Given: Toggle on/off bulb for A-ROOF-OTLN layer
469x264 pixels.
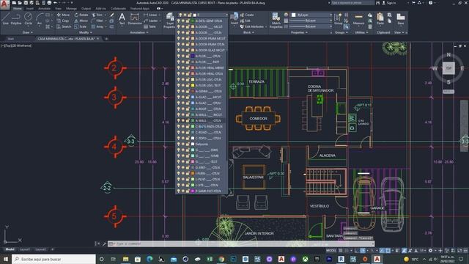Looking at the screenshot, I should coord(179,109).
